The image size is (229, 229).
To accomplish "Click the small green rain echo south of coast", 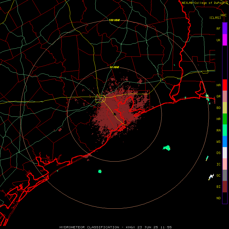I will coord(100,171).
